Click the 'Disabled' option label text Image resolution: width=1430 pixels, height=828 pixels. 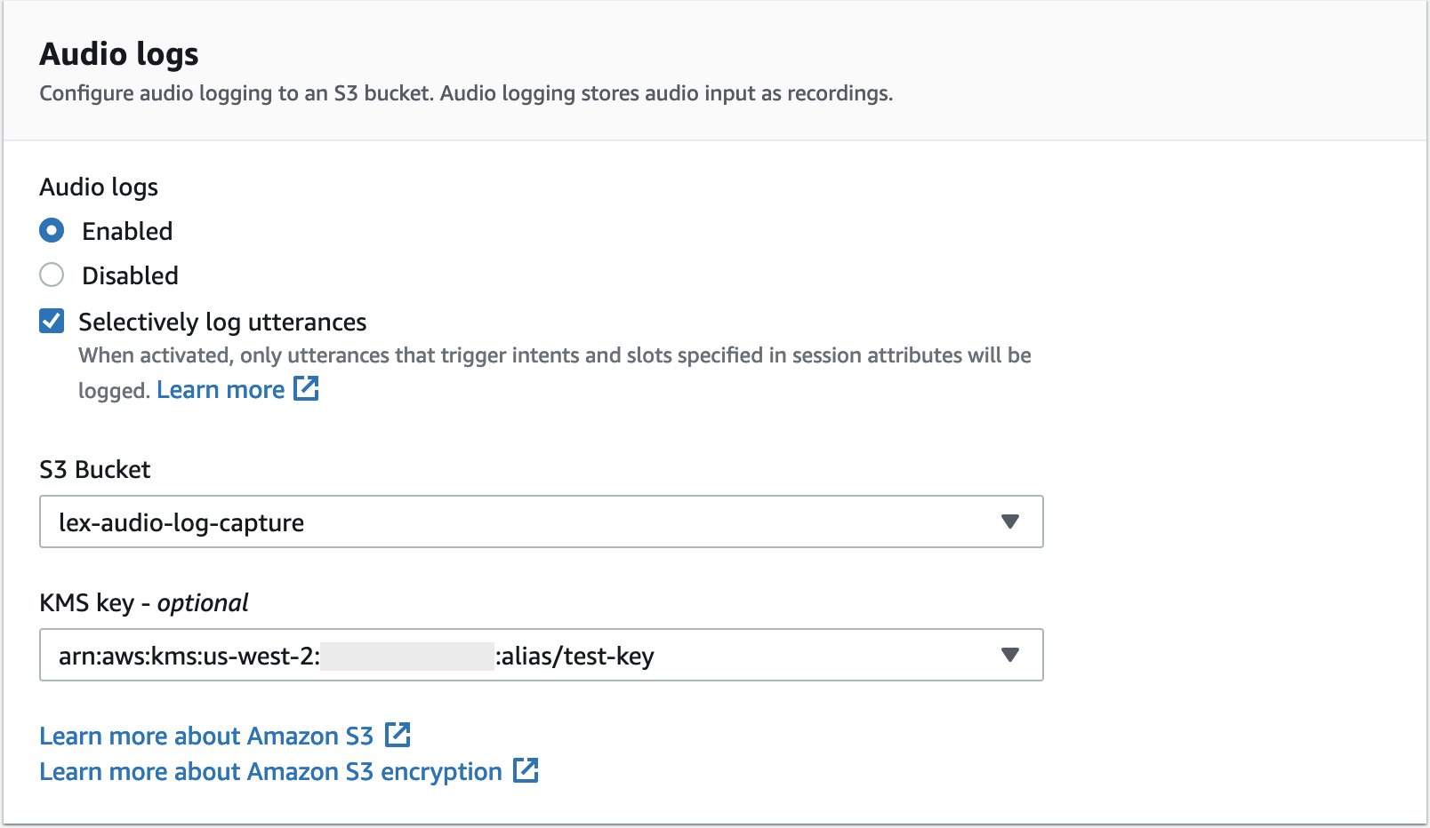(x=130, y=275)
